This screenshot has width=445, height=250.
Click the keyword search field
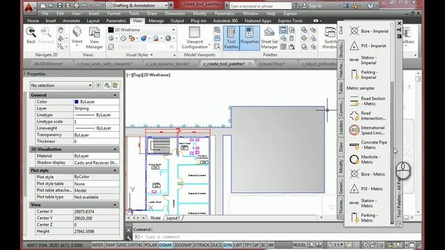click(x=260, y=6)
